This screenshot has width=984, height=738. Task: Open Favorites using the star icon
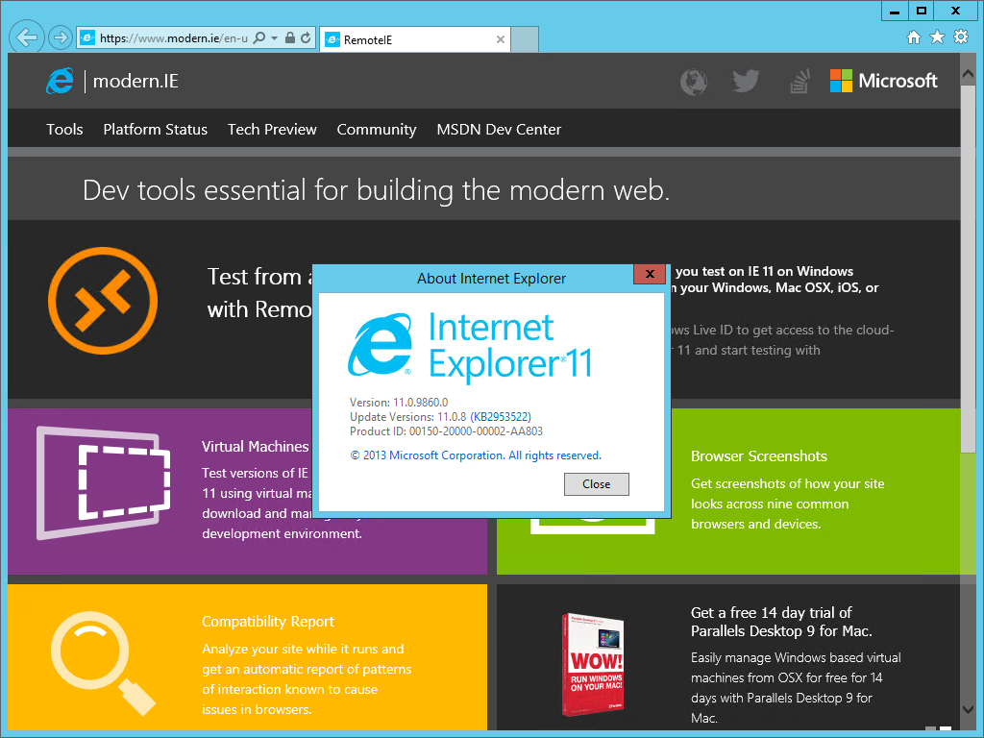[937, 37]
